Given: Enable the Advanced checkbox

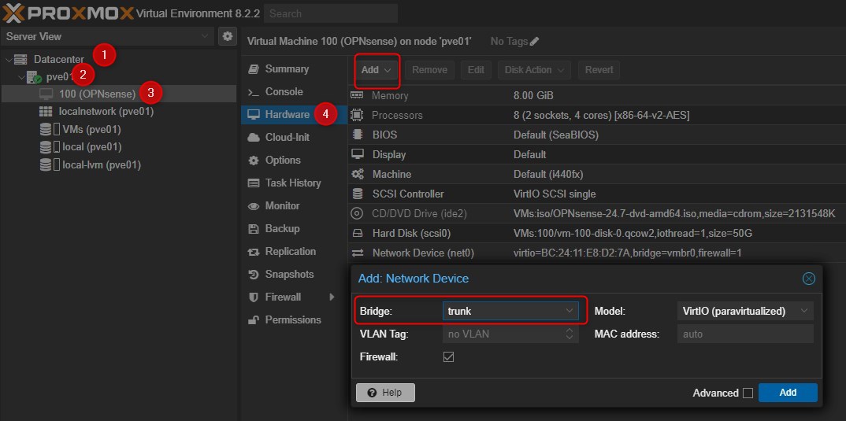Looking at the screenshot, I should click(748, 393).
